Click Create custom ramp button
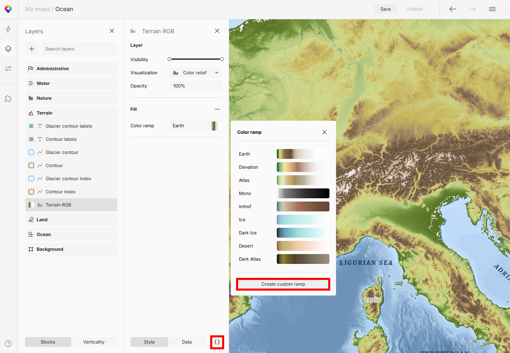 coord(283,284)
